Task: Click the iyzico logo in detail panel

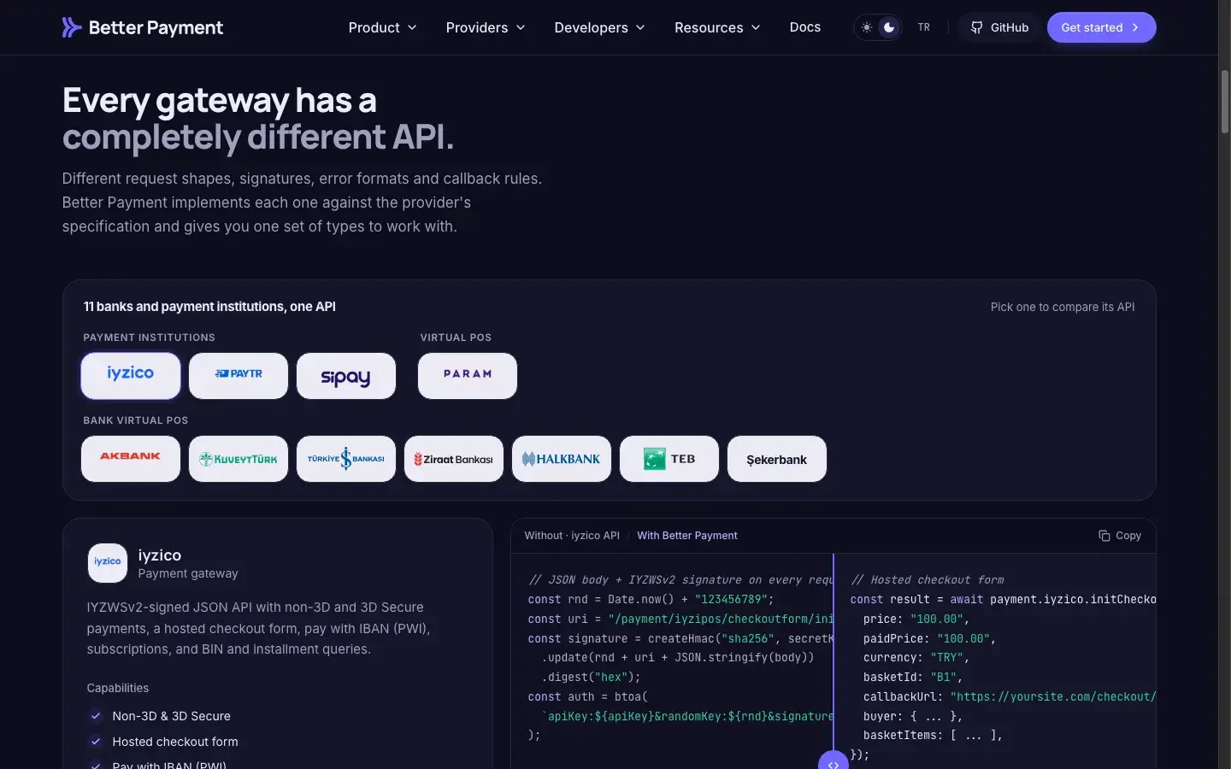Action: click(x=108, y=562)
